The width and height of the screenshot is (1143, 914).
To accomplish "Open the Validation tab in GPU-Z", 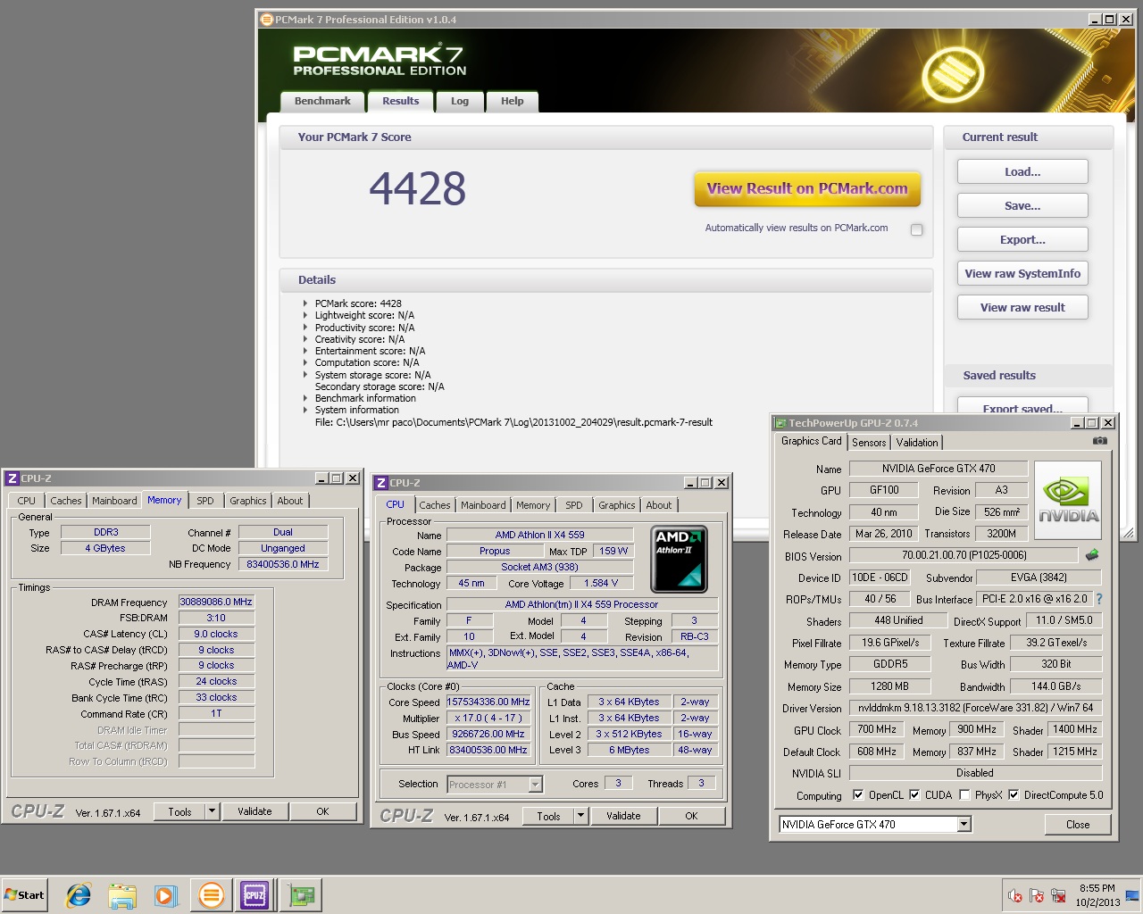I will 917,442.
